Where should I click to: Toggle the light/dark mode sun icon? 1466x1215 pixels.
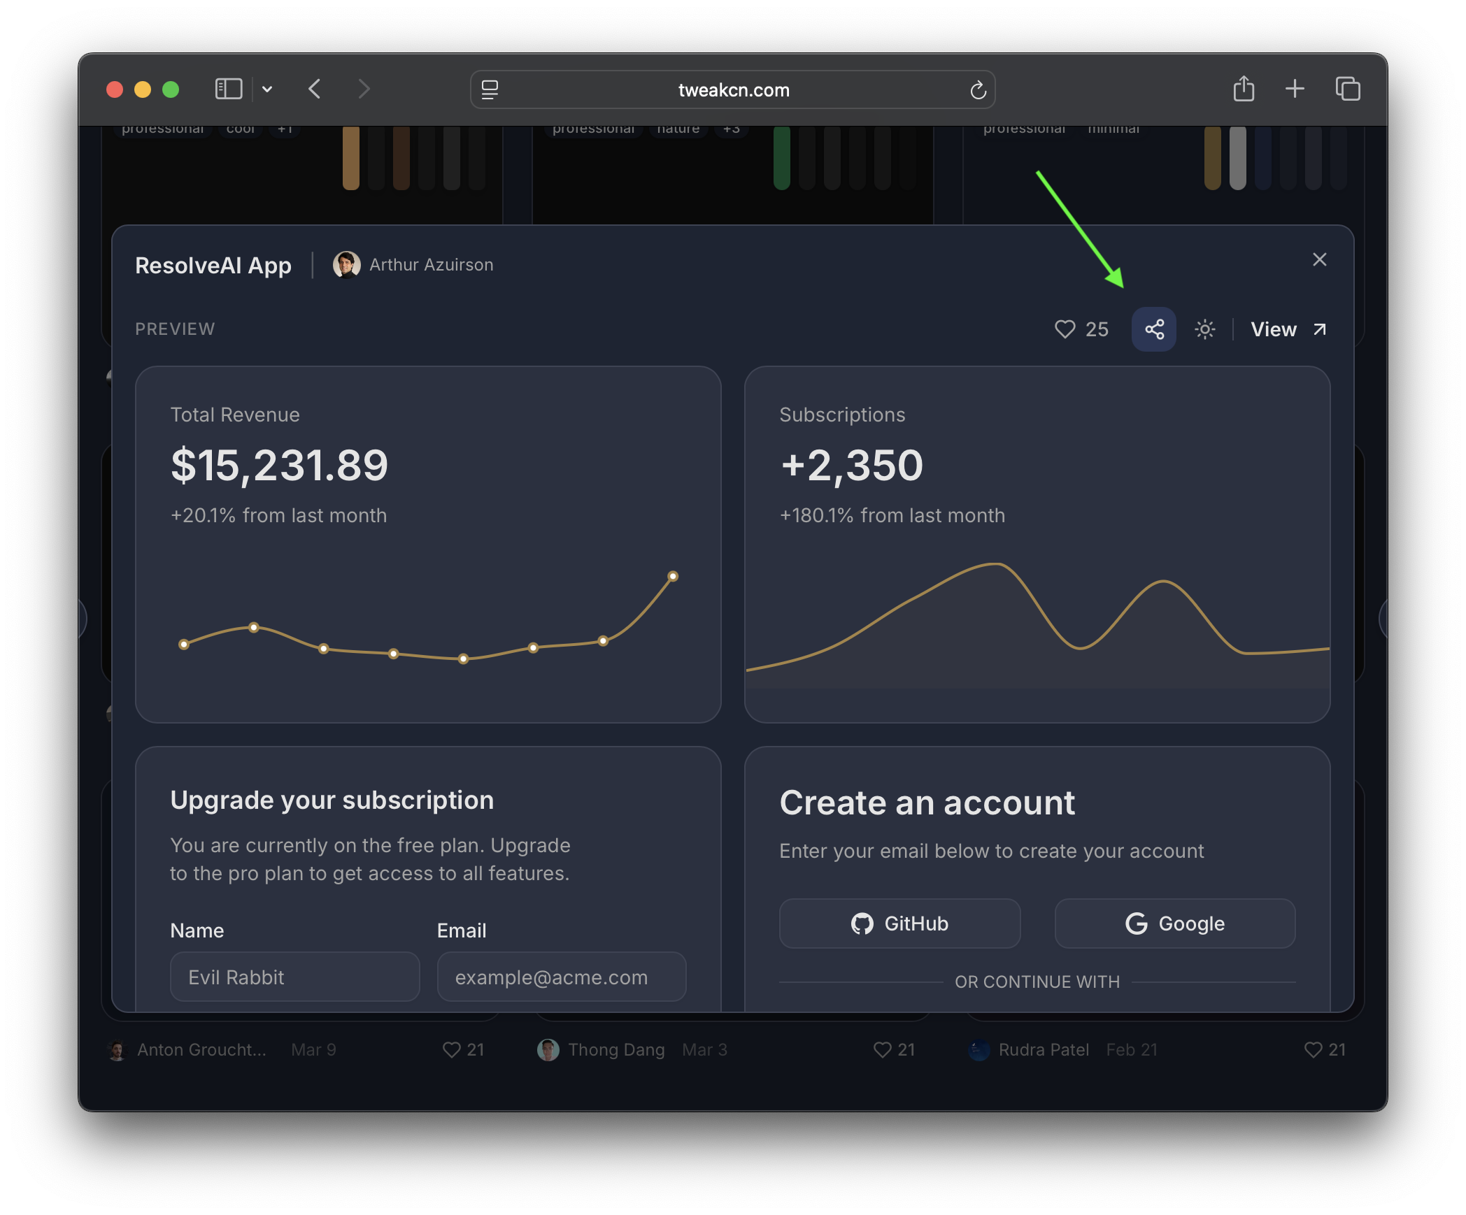pos(1204,329)
